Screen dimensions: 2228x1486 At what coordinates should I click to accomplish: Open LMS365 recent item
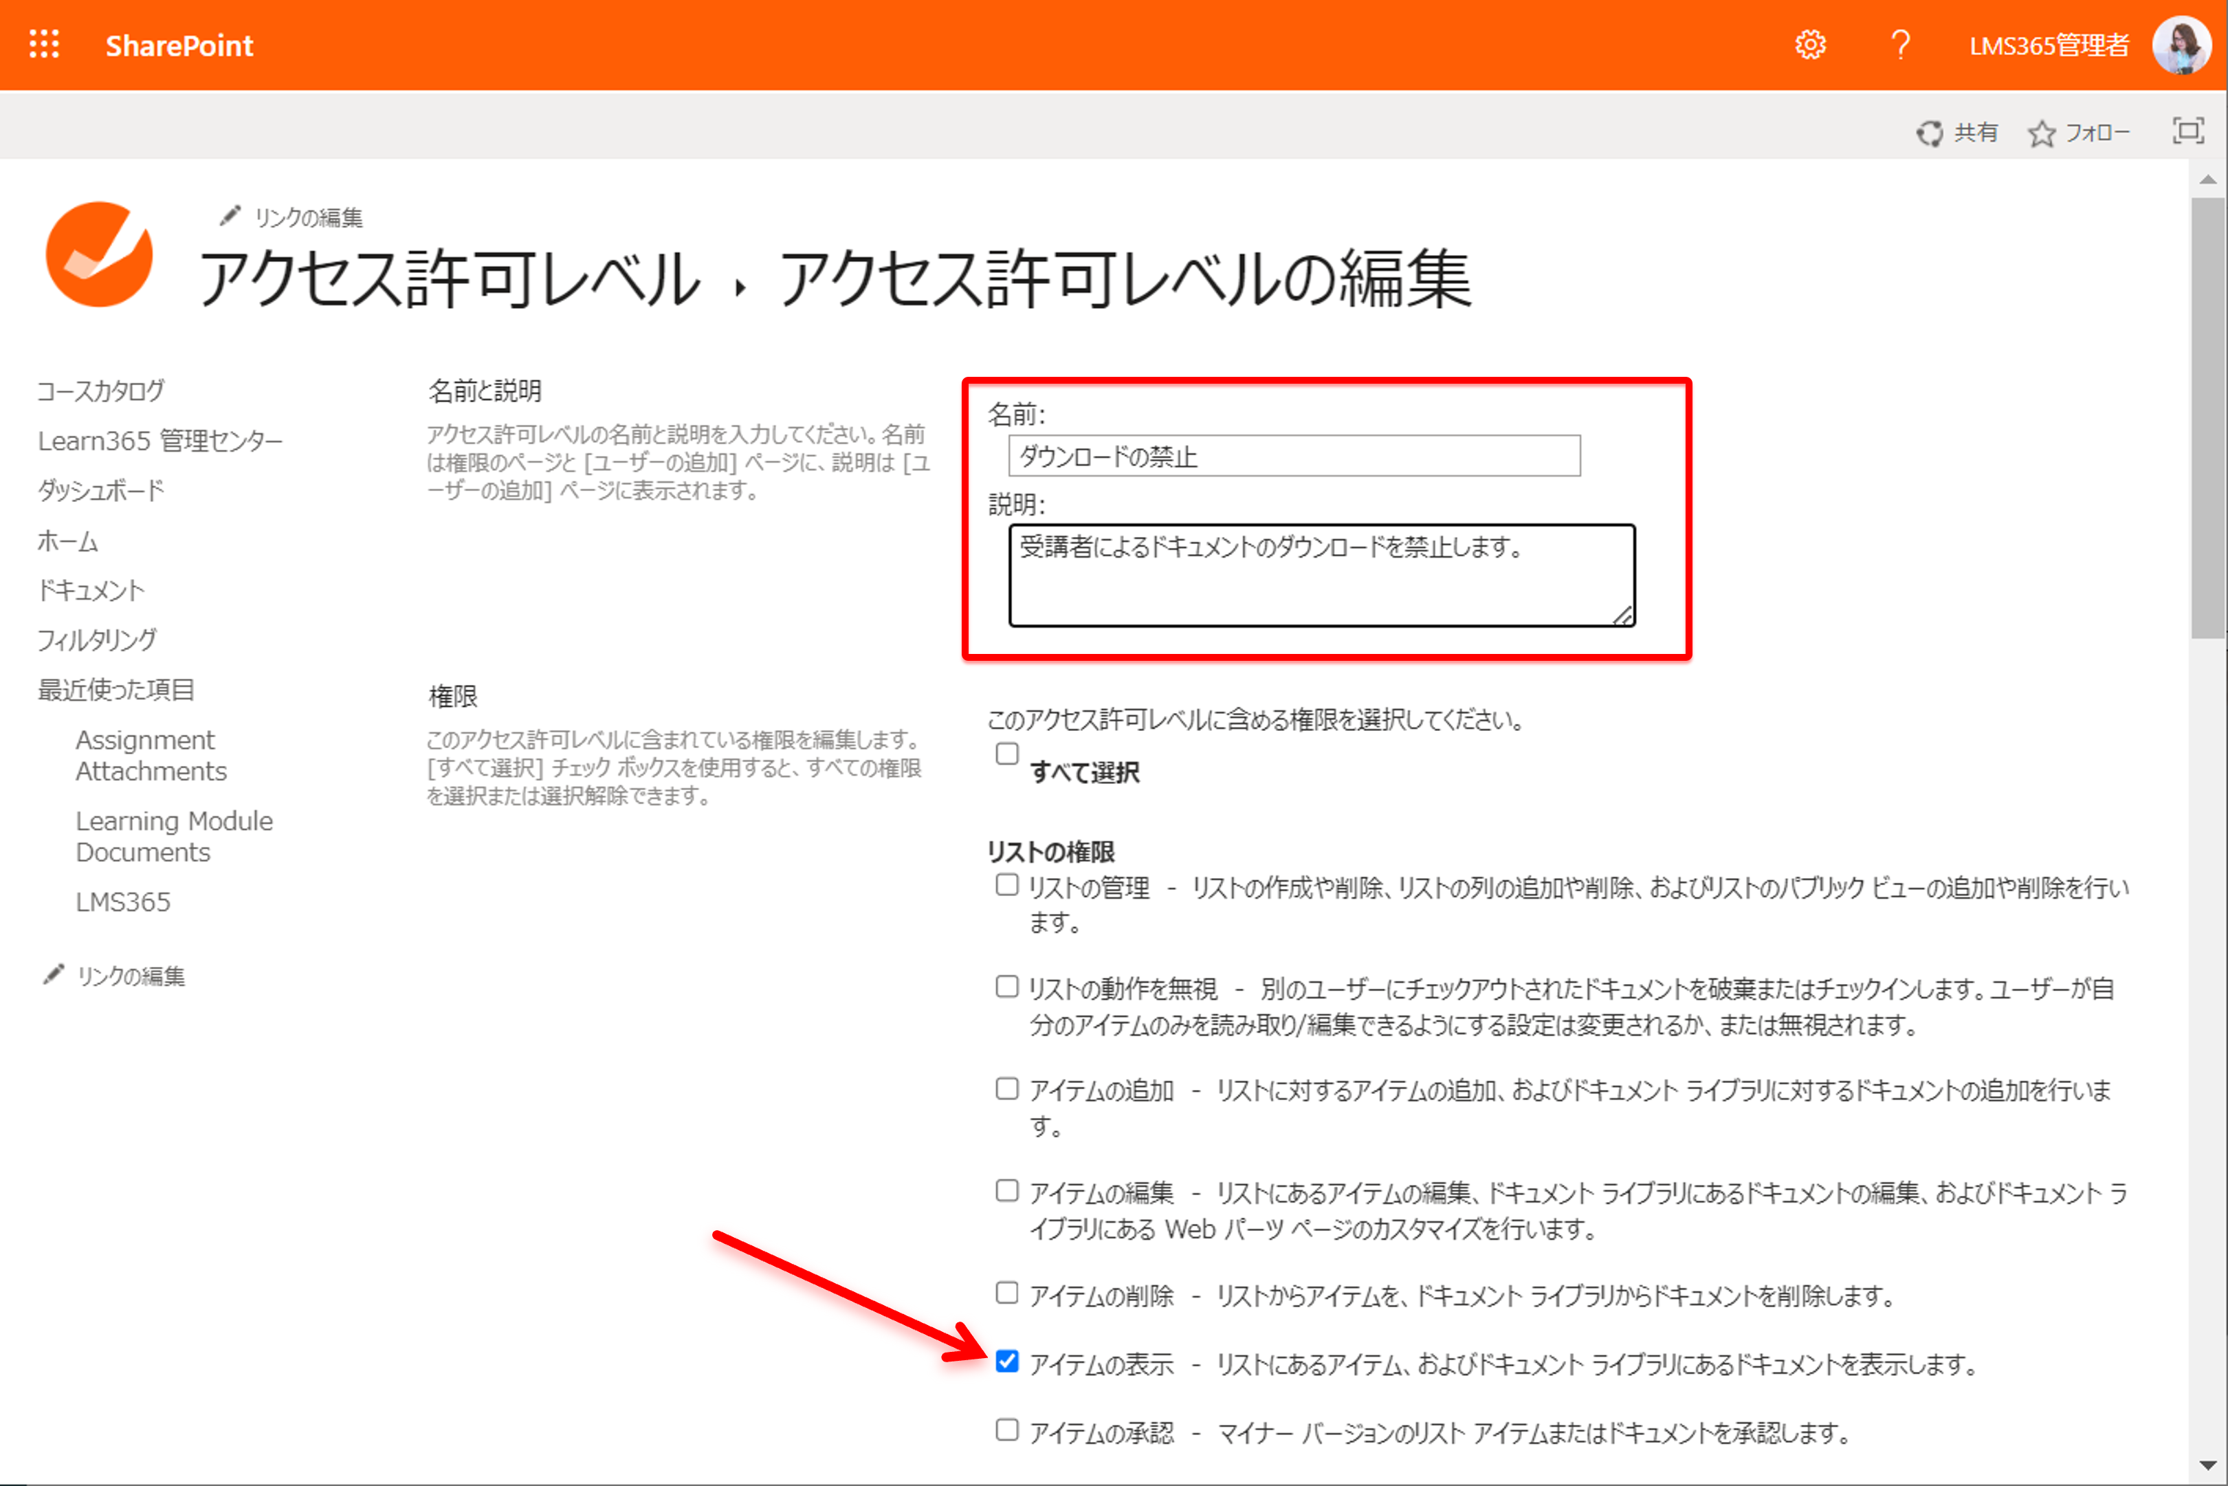[123, 902]
